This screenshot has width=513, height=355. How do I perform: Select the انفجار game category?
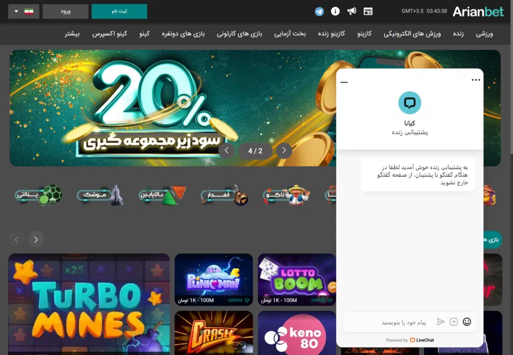point(224,195)
